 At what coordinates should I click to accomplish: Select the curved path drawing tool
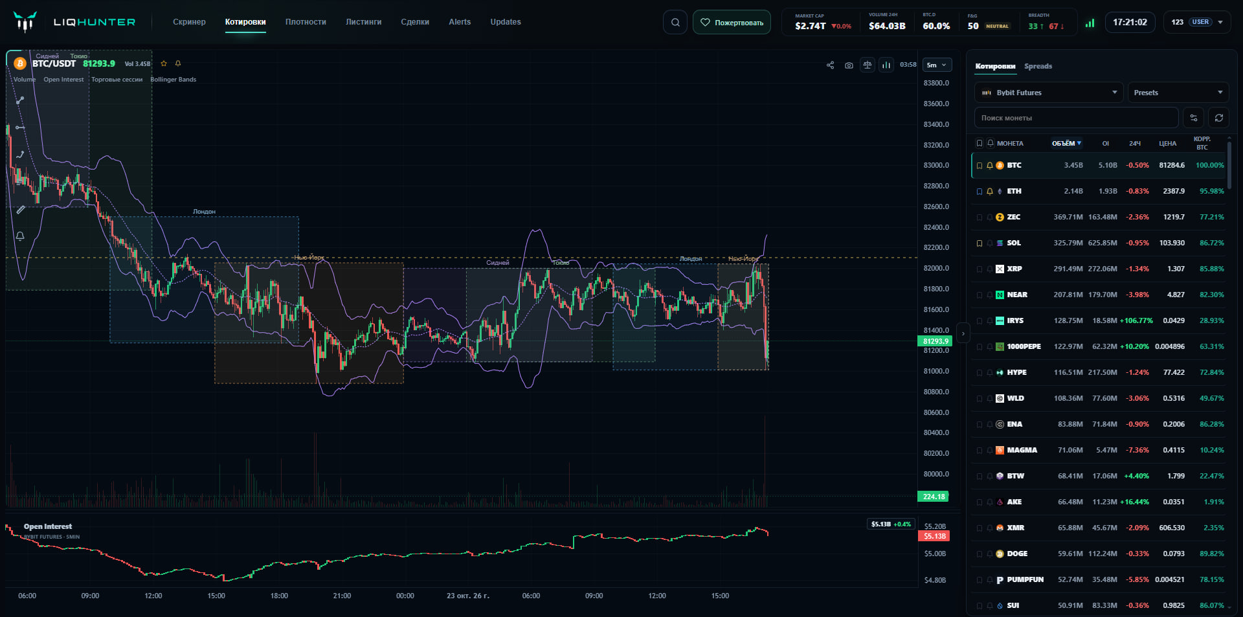click(x=20, y=155)
